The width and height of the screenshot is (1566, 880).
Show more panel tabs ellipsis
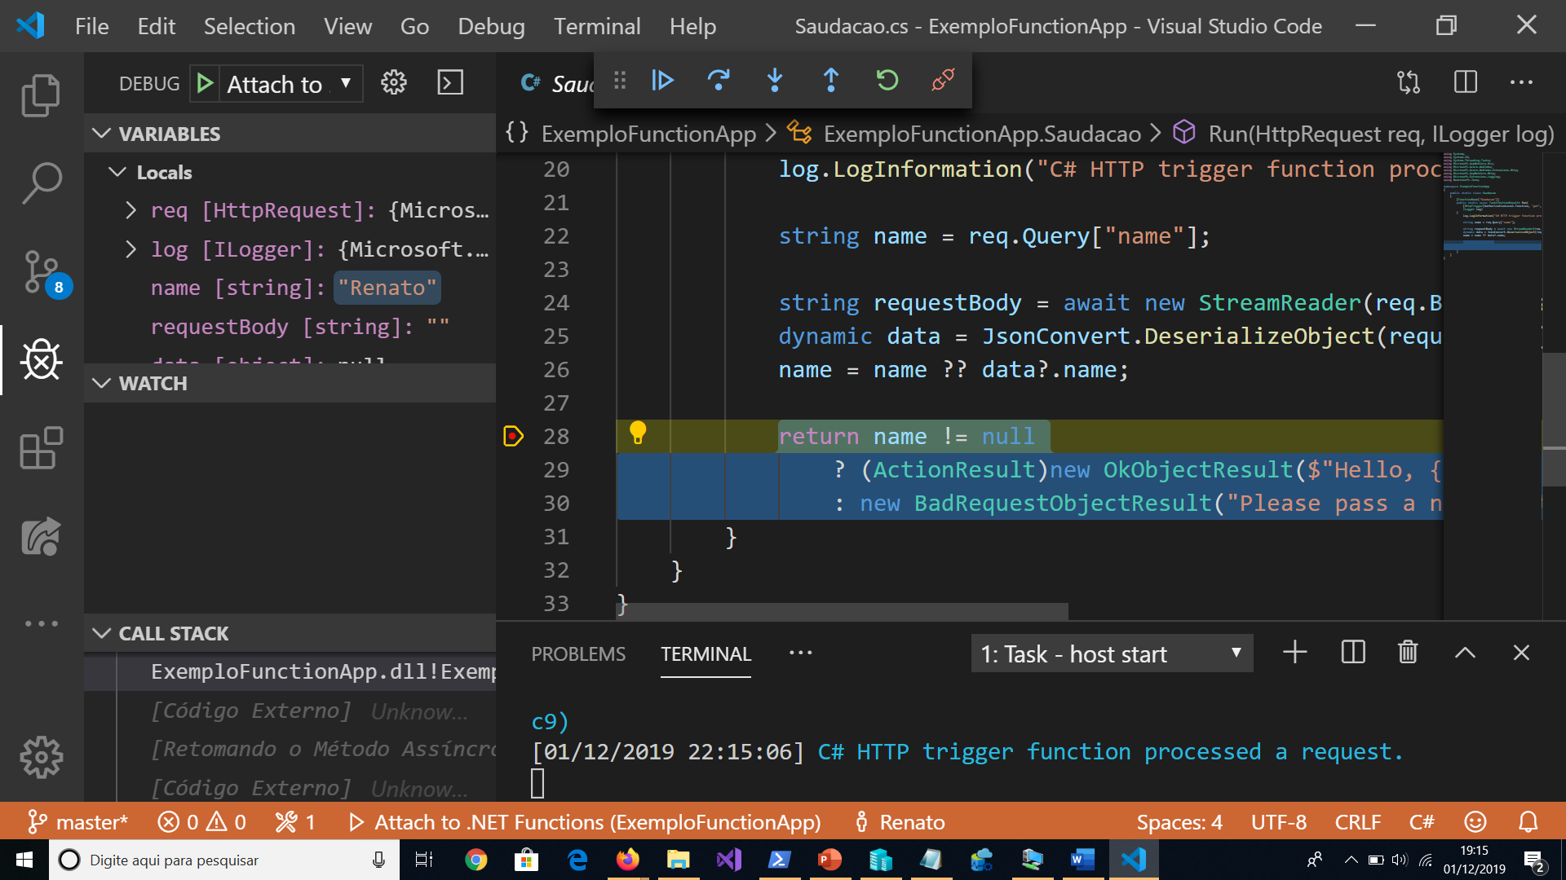pos(800,653)
